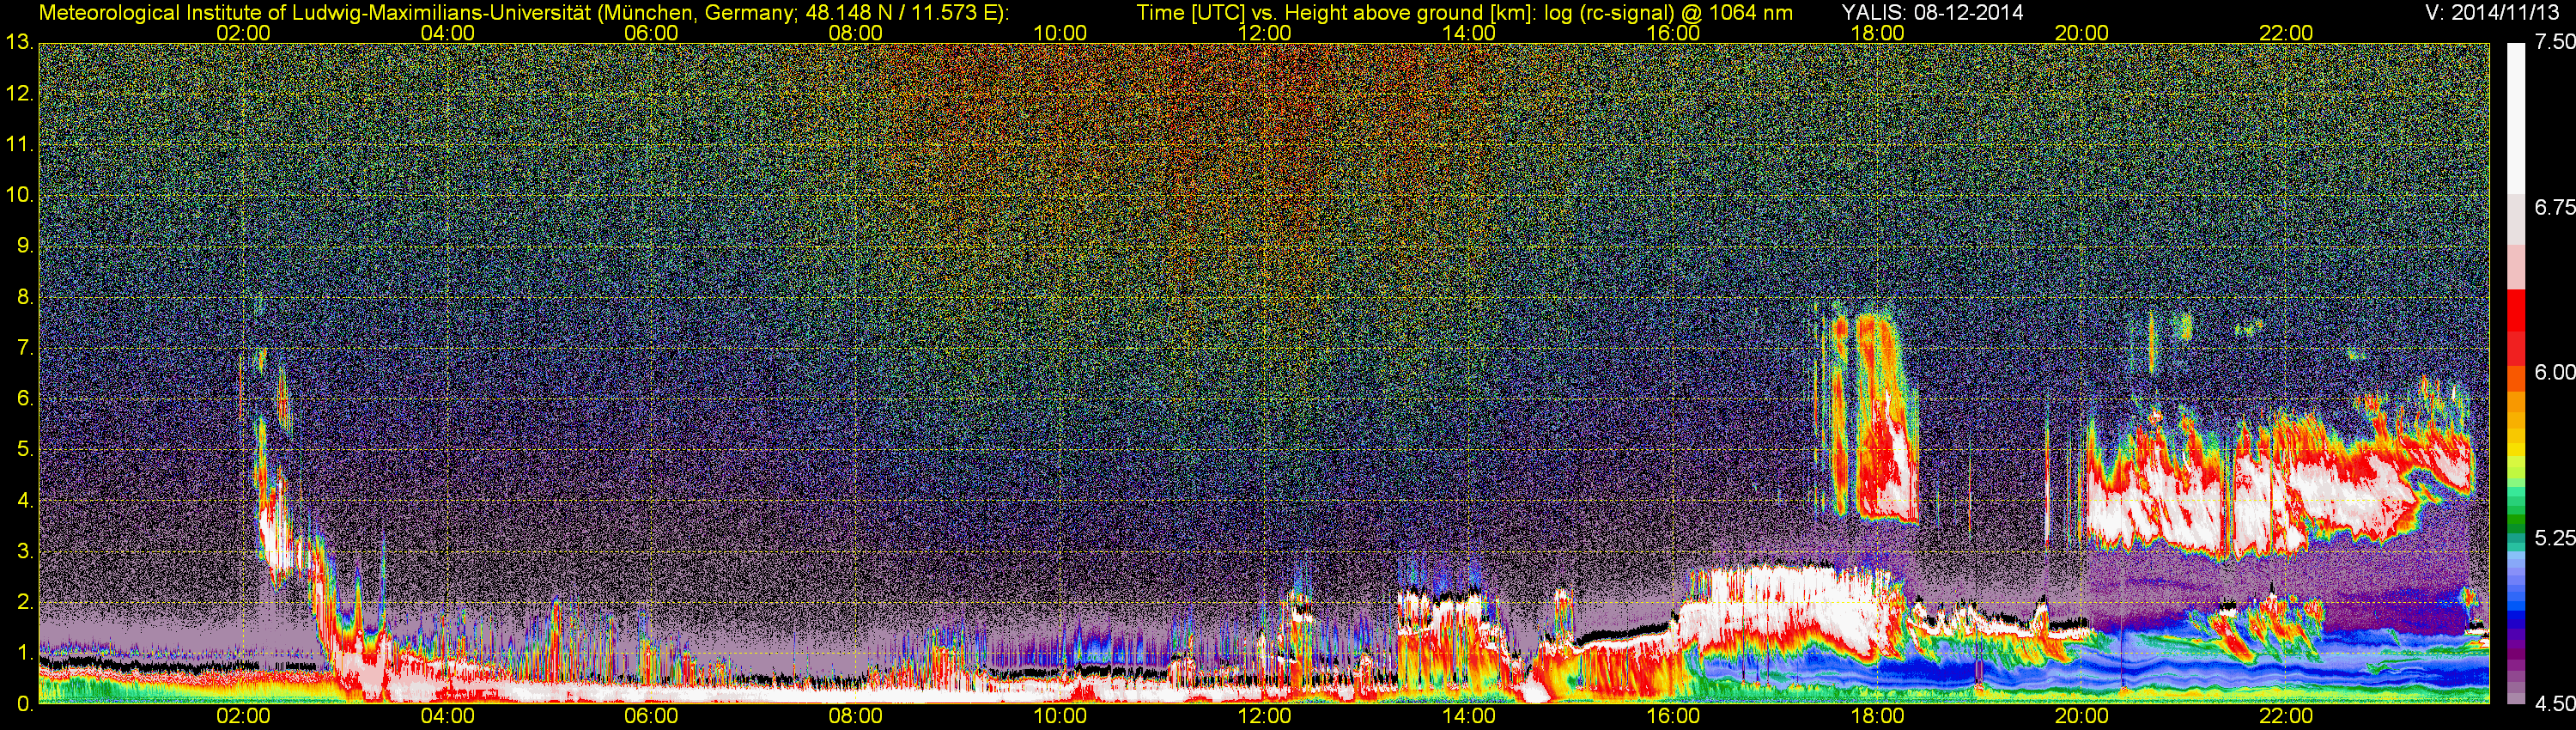Click the 'V: 2014/11/13' version label
2576x730 pixels.
tap(2492, 13)
